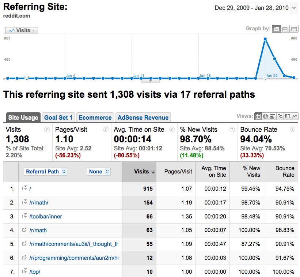
Task: Switch to the AdSense Revenue tab
Action: (143, 117)
